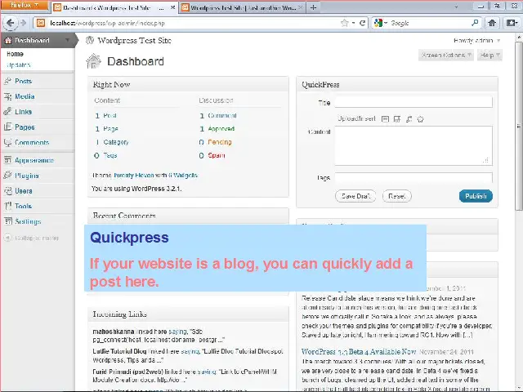This screenshot has height=392, width=523.
Task: Click the Reset button in QuickPress
Action: coord(396,196)
